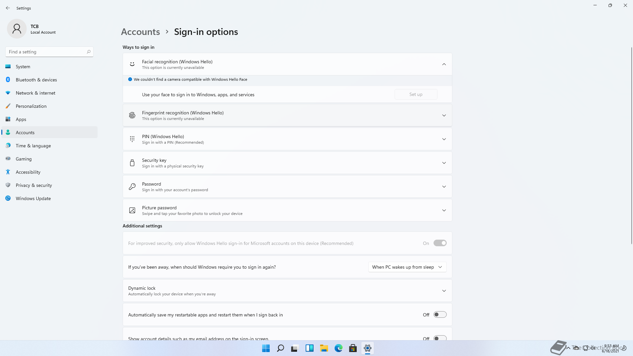This screenshot has width=633, height=356.
Task: Expand the Dynamic lock section
Action: click(444, 291)
